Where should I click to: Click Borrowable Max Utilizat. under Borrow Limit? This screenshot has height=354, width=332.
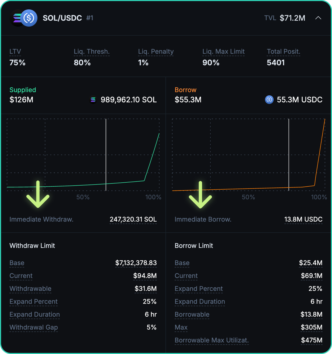[x=212, y=340]
